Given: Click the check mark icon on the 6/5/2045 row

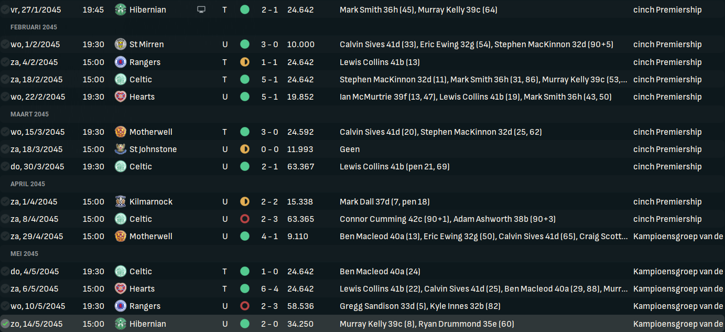Looking at the screenshot, I should [x=5, y=288].
